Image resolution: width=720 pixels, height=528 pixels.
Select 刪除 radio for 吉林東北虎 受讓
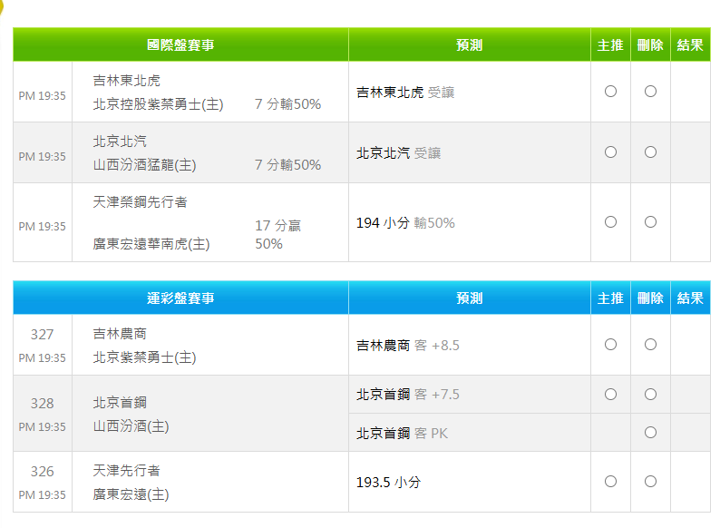[650, 91]
